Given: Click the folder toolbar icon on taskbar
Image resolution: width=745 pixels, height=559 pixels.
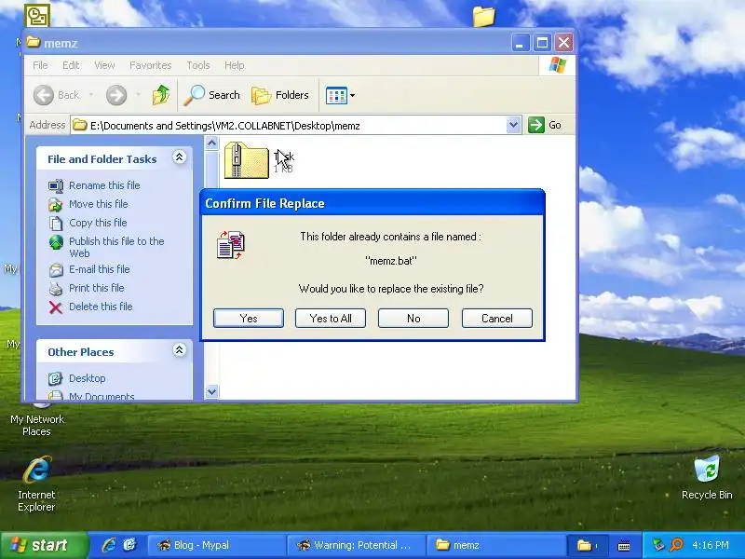Looking at the screenshot, I should (584, 545).
